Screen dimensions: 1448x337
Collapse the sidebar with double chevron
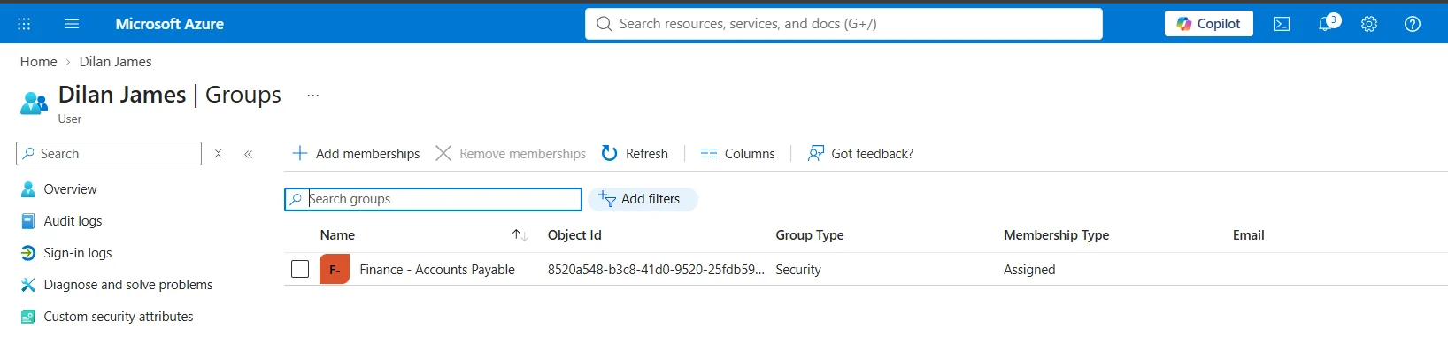tap(249, 154)
